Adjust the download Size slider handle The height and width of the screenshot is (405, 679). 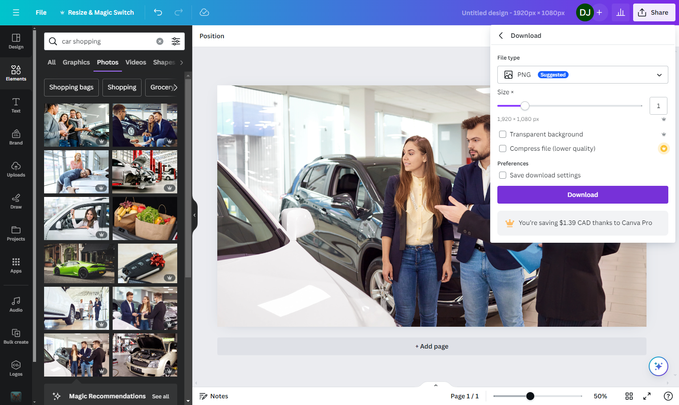(525, 106)
